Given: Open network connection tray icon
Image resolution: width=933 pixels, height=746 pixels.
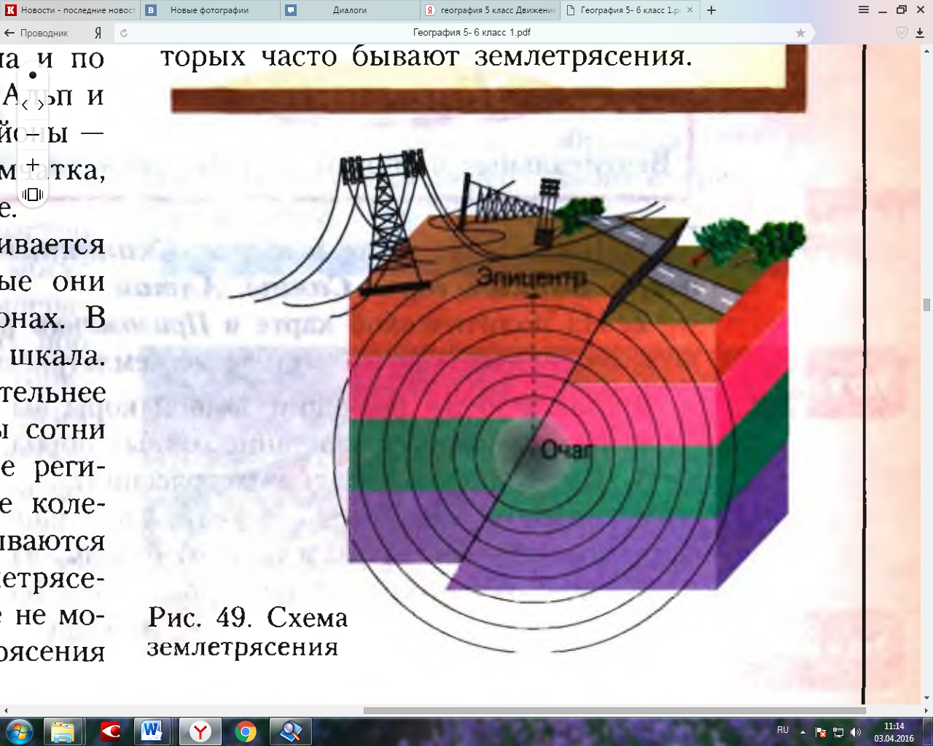Looking at the screenshot, I should click(838, 732).
